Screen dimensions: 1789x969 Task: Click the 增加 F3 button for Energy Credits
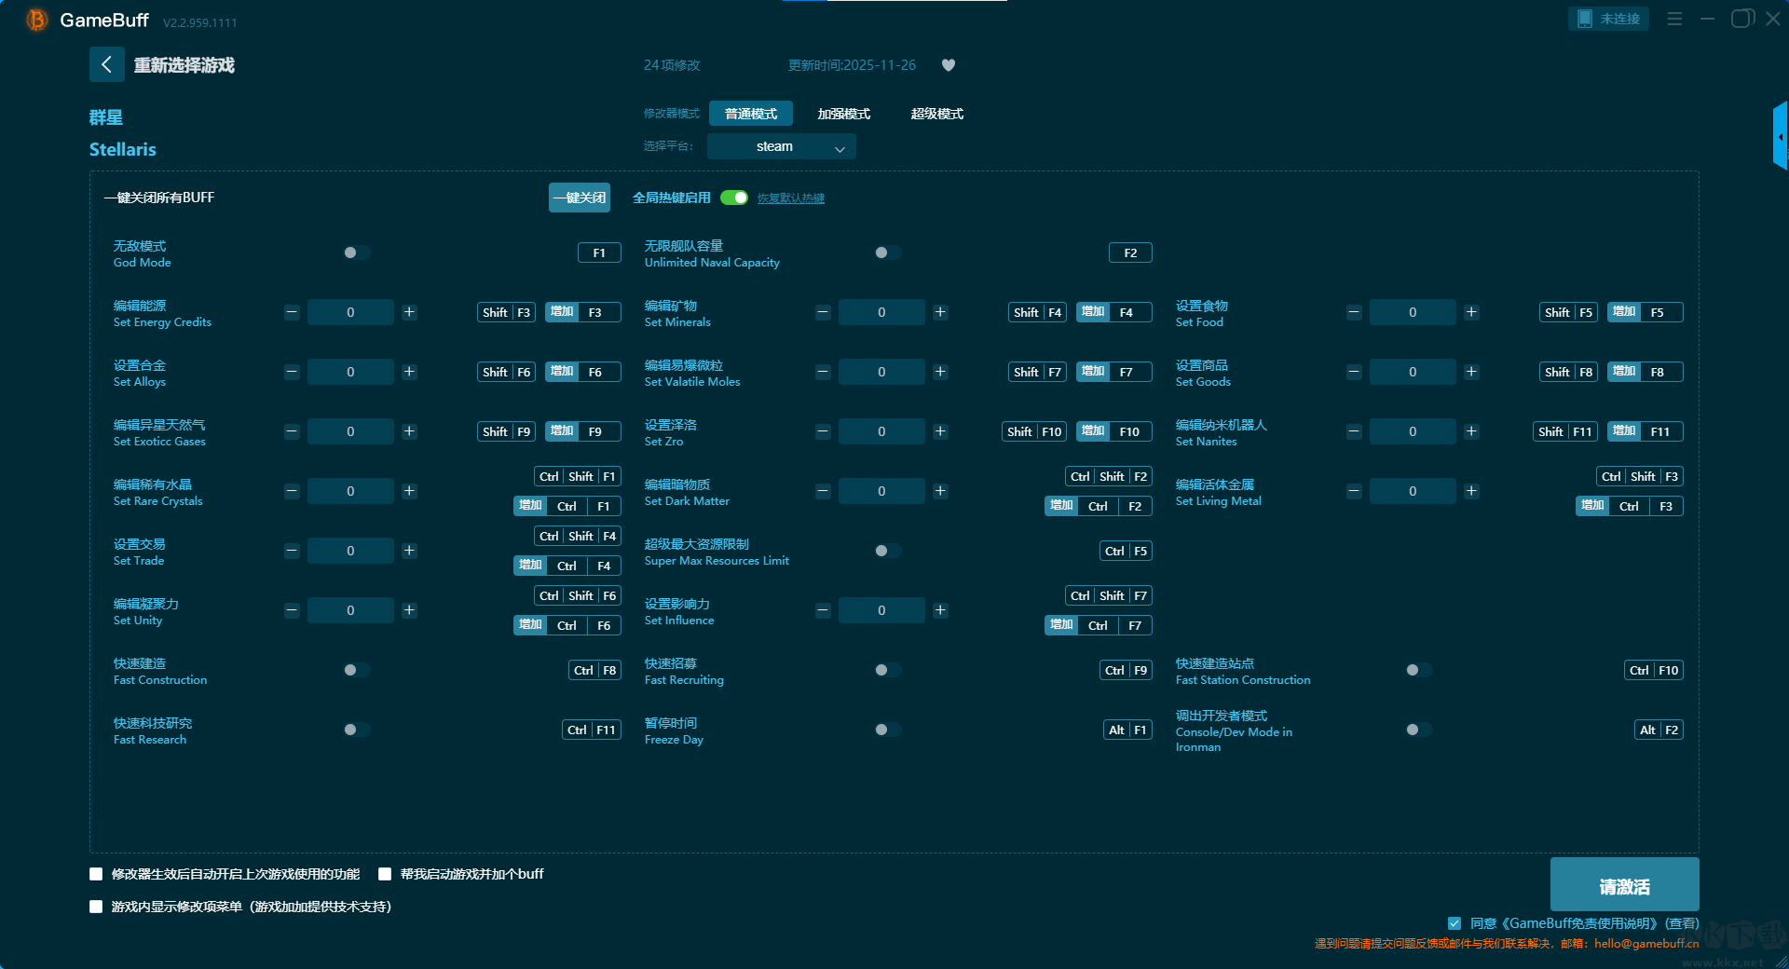pyautogui.click(x=583, y=312)
